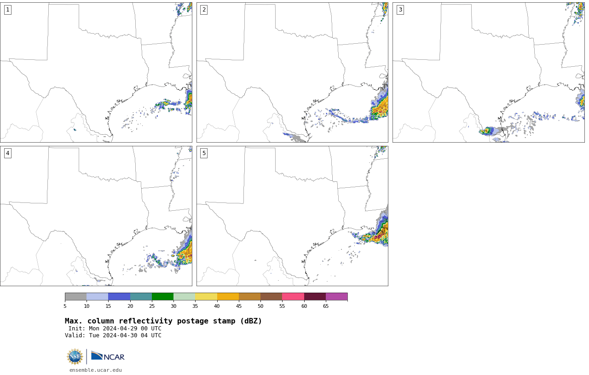This screenshot has height=375, width=589.
Task: Open ensemble member 4 reflectivity map
Action: 96,216
